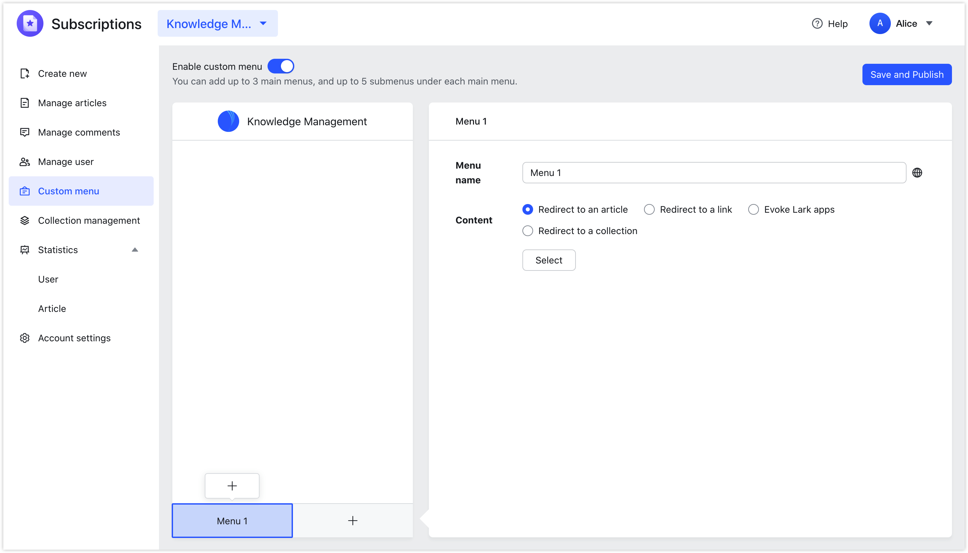Screen dimensions: 968x553
Task: Open Manage comments from the sidebar
Action: pos(78,132)
